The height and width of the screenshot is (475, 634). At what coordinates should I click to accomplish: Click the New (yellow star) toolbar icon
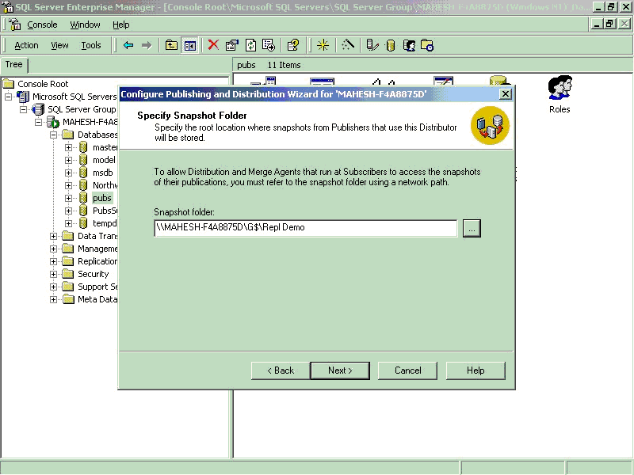tap(323, 45)
